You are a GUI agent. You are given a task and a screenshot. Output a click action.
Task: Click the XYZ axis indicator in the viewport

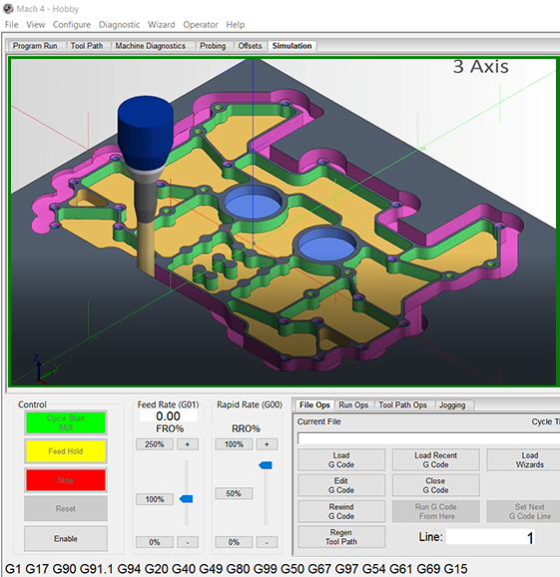(x=45, y=369)
